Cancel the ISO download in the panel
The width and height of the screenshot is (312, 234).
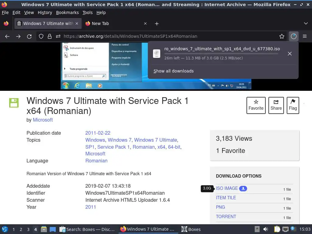coord(290,54)
